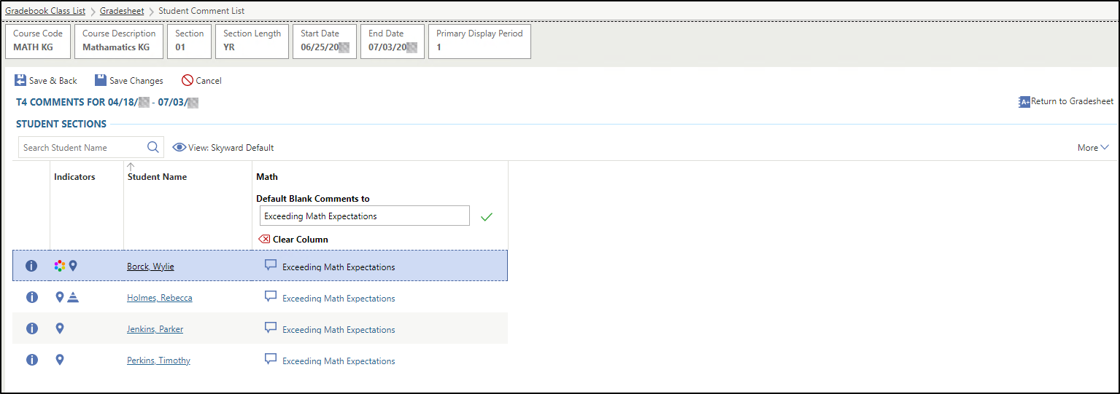Click the Save & Back button
Screen dimensions: 1120x394
pyautogui.click(x=46, y=81)
